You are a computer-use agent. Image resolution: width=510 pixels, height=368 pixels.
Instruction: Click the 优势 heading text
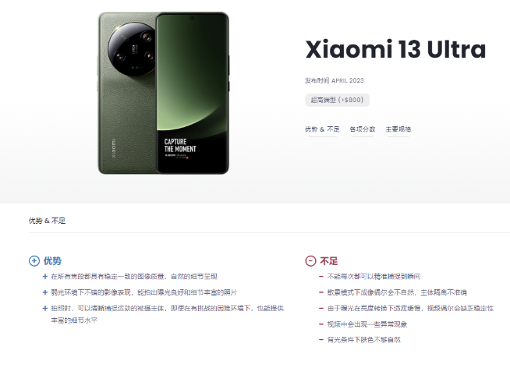point(52,260)
